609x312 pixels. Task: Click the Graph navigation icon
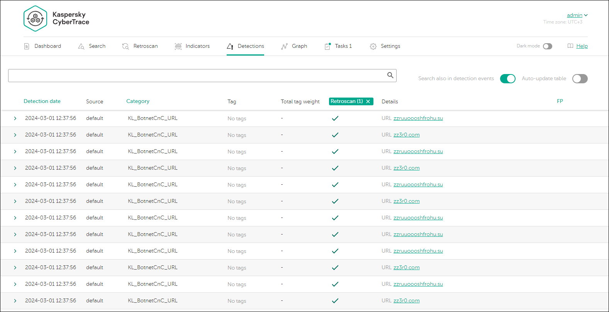[285, 46]
